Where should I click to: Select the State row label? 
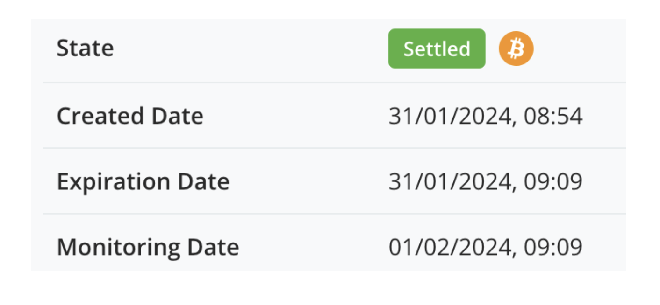click(x=85, y=49)
